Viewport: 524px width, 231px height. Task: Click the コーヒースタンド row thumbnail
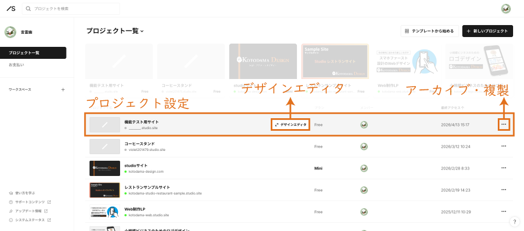(105, 147)
